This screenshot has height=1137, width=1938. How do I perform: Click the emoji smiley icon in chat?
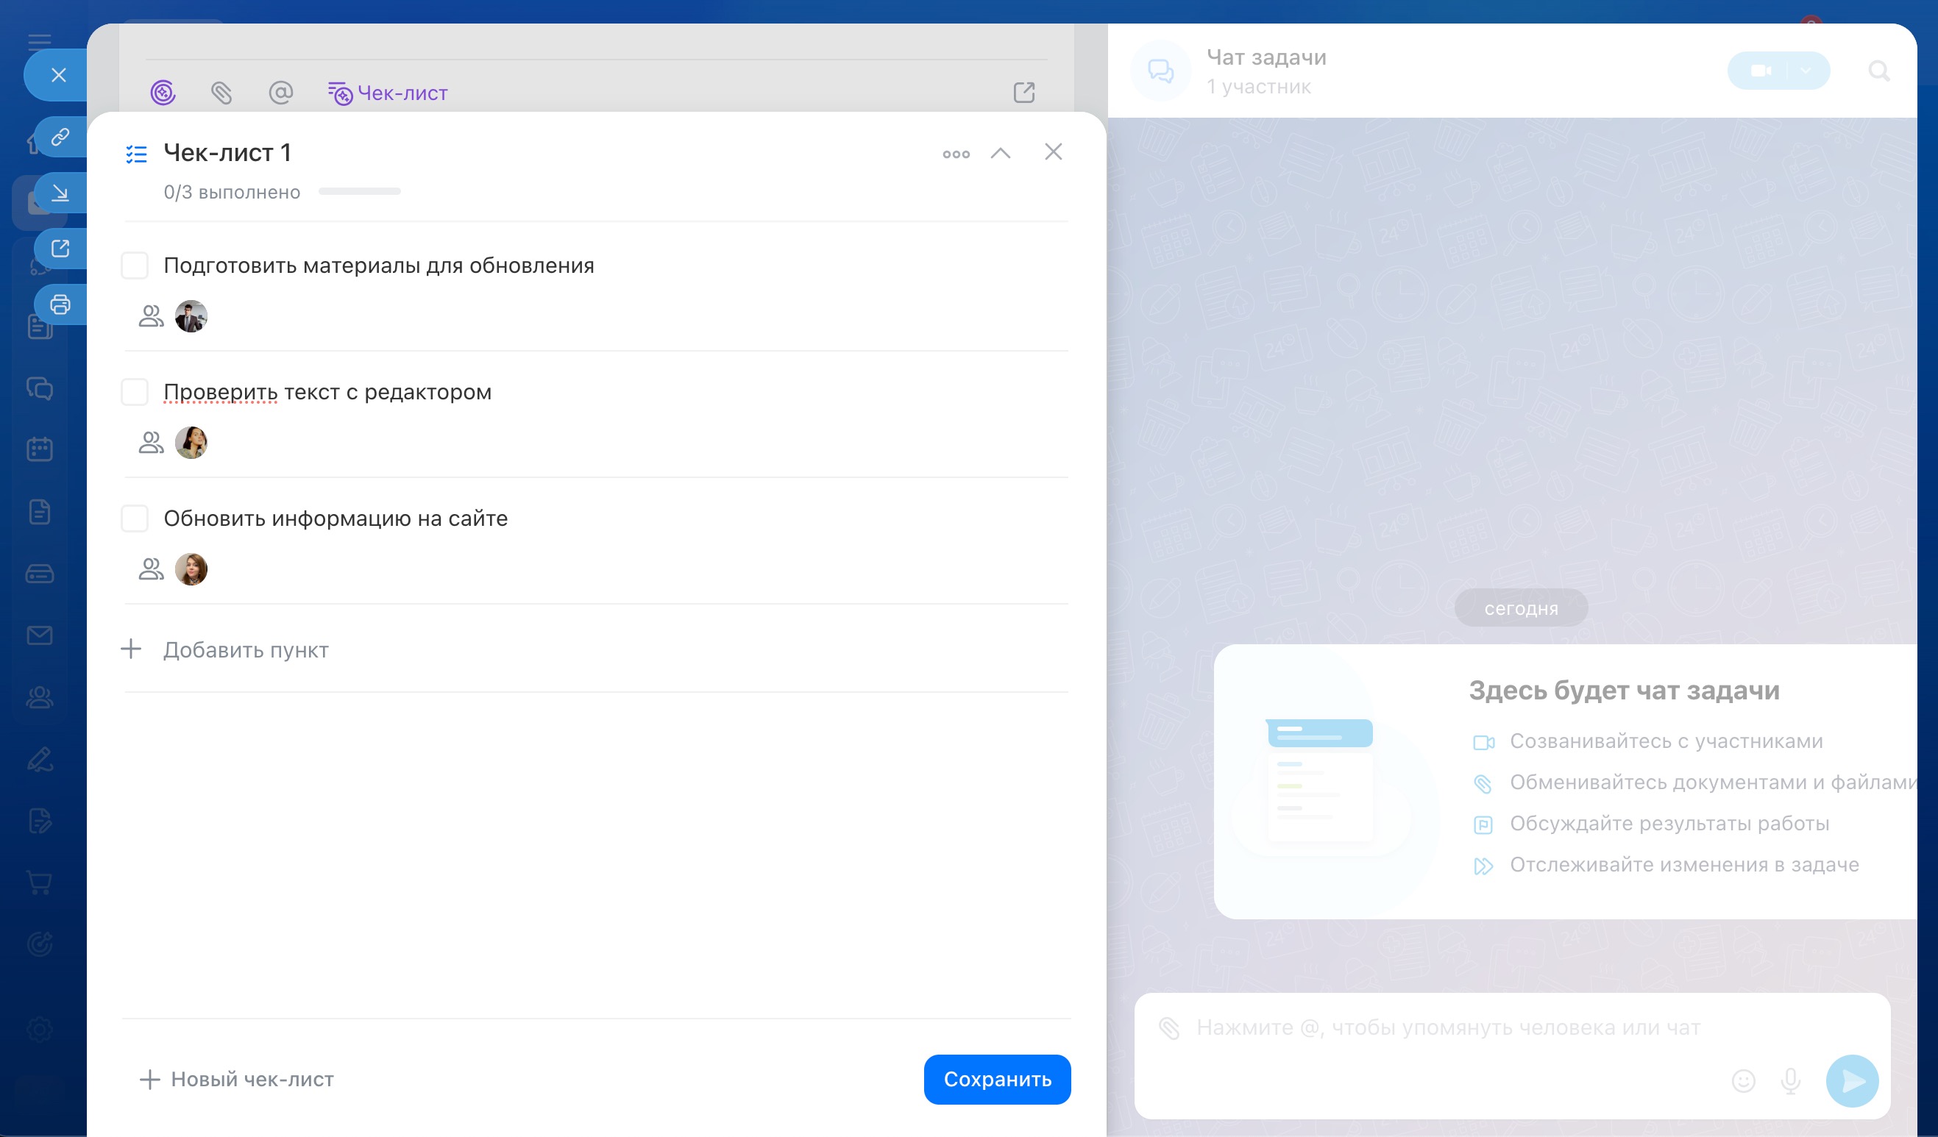point(1744,1081)
